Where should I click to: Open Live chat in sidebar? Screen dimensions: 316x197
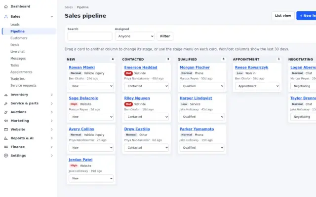coord(18,52)
